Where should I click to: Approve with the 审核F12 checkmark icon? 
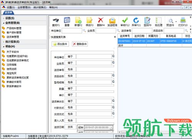(125, 20)
